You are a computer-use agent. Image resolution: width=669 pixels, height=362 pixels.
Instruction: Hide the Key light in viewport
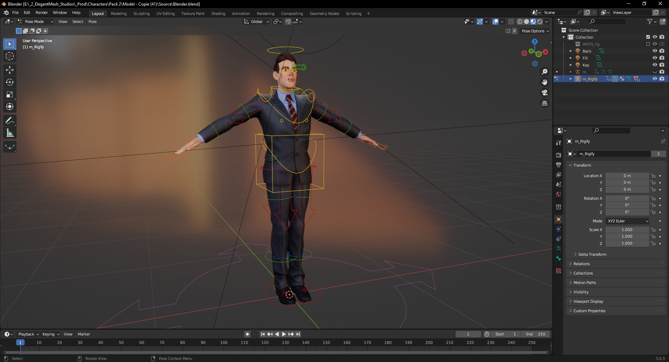point(655,65)
